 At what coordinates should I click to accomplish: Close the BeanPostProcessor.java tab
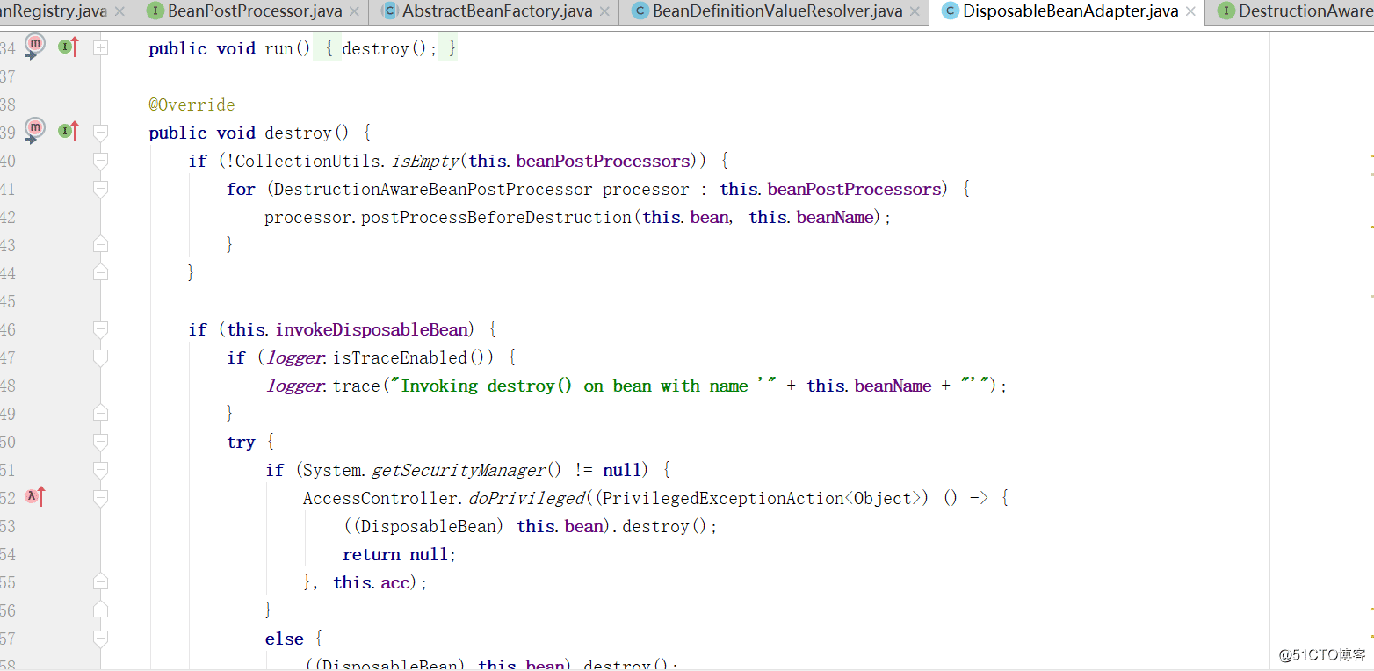click(354, 11)
